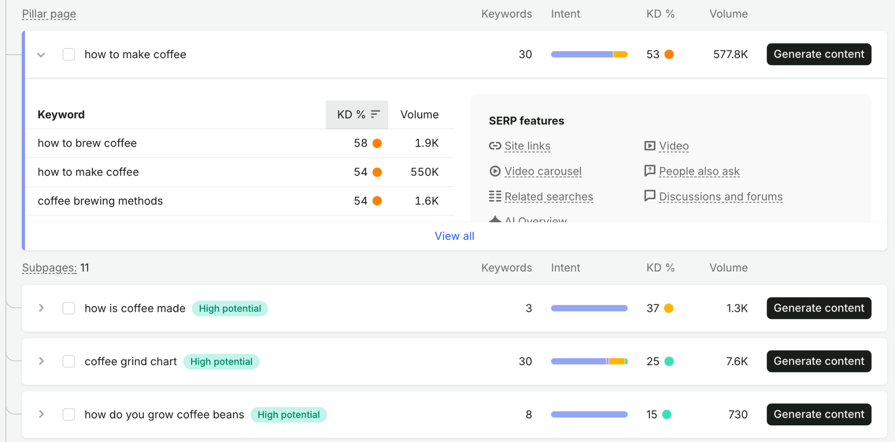Screen dimensions: 895x442
Task: Generate content for 'how to make coffee'
Action: tap(819, 54)
